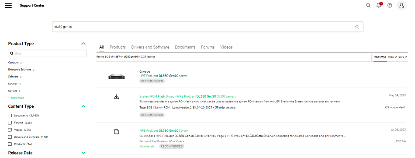Screen dimensions: 415x158
Task: Click the Jul 05, 2023 date
Action: (x=398, y=130)
